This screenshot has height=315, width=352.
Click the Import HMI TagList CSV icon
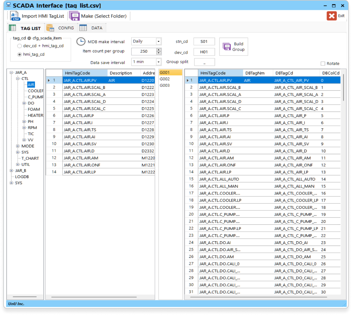click(15, 16)
